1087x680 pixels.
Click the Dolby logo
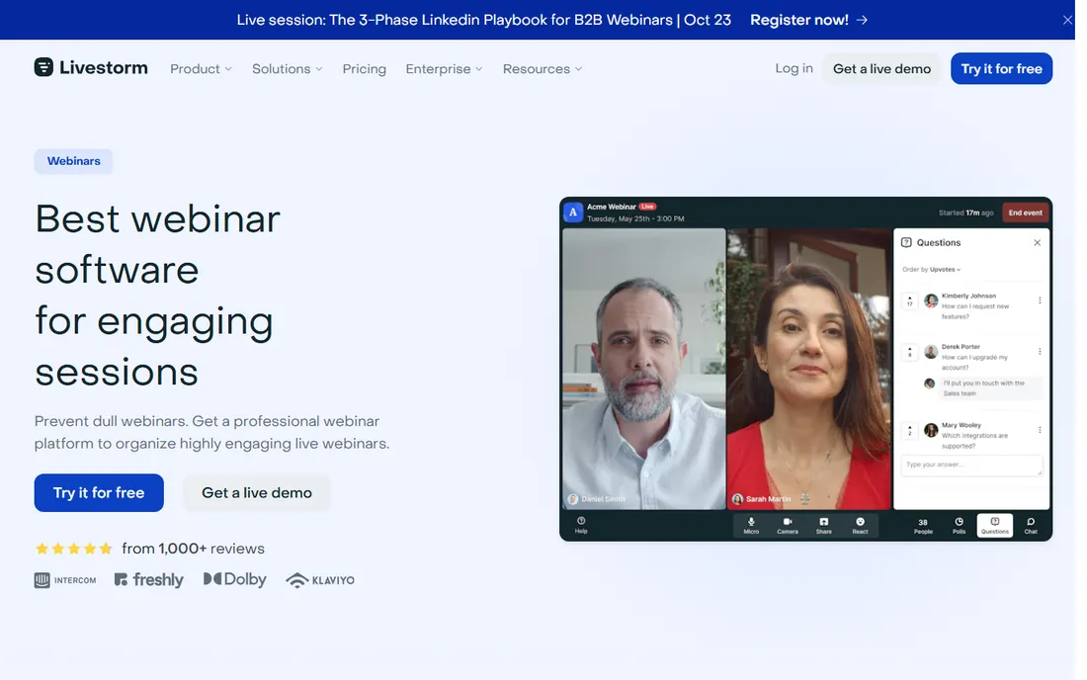(235, 579)
